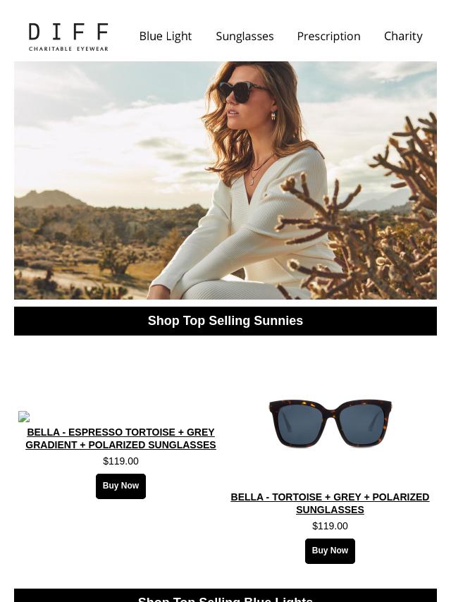Click the $119.00 price under Tortoise Grey
Screen dimensions: 451x602
[330, 526]
